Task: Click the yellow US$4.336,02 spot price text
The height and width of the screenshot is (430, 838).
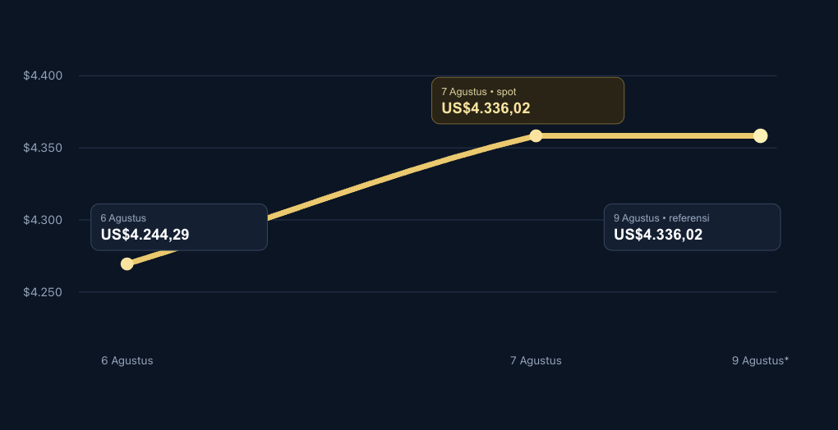Action: coord(486,108)
